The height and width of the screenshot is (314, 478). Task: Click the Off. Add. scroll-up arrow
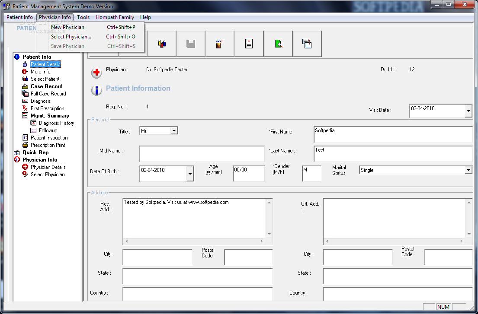[469, 202]
